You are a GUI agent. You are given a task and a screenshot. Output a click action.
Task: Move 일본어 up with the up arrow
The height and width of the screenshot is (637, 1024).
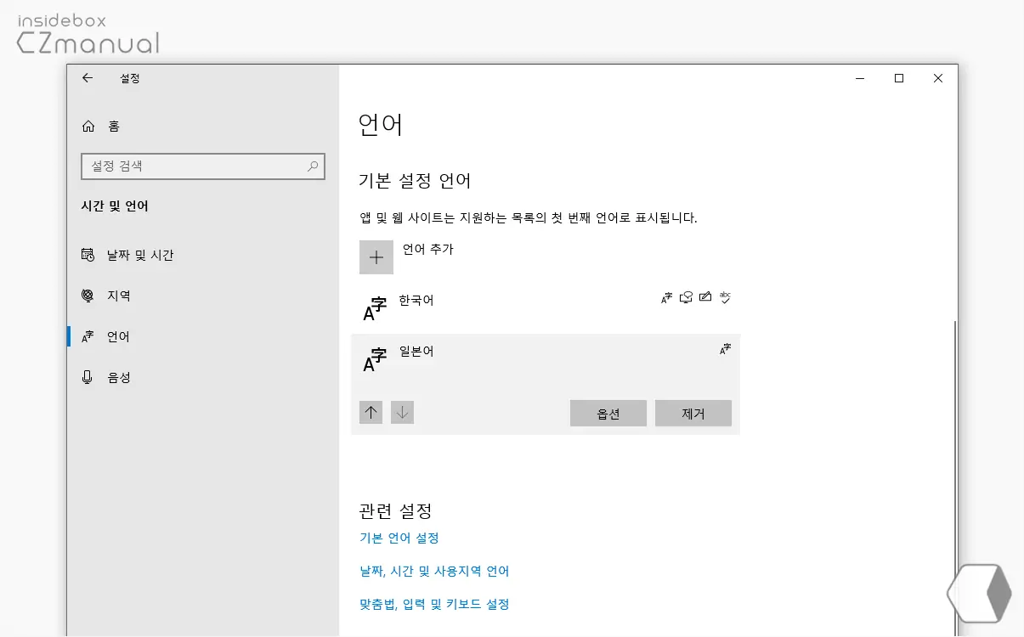tap(371, 412)
